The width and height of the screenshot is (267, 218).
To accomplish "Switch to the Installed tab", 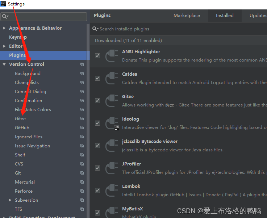I will coord(225,16).
